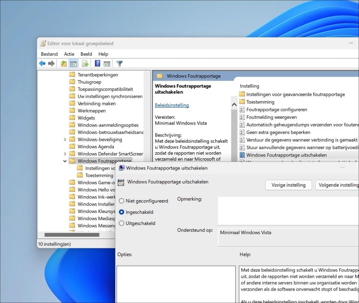The height and width of the screenshot is (303, 359).
Task: Collapse the Windows Foutrapportage tree node
Action: pos(65,161)
